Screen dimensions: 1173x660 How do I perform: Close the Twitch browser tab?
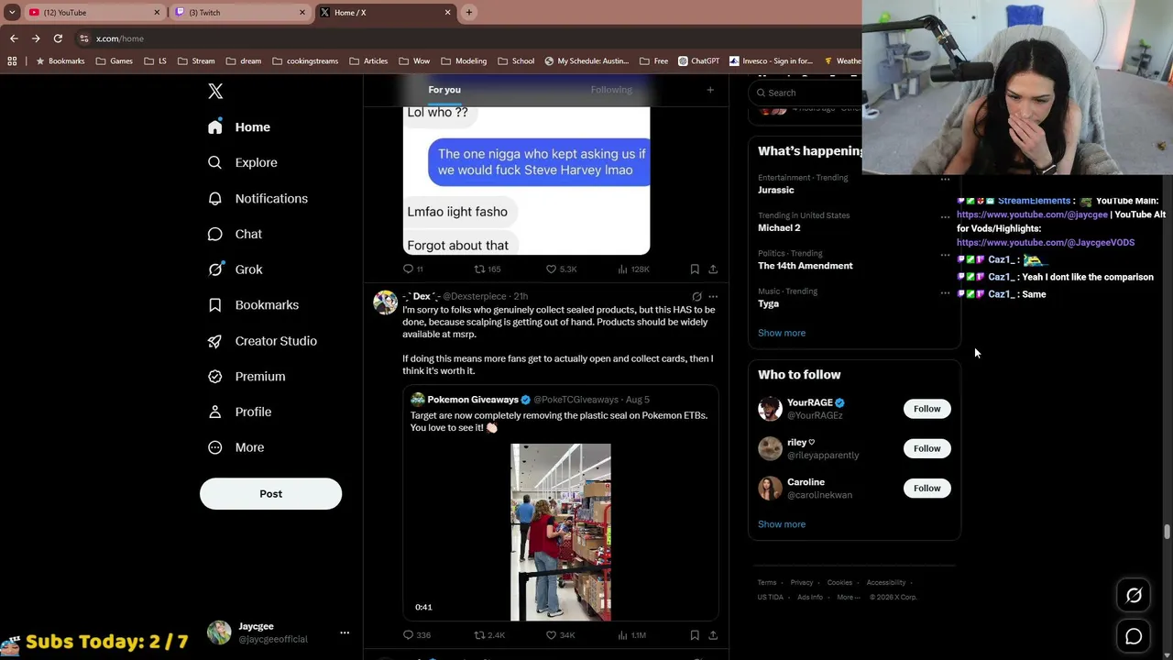coord(302,12)
